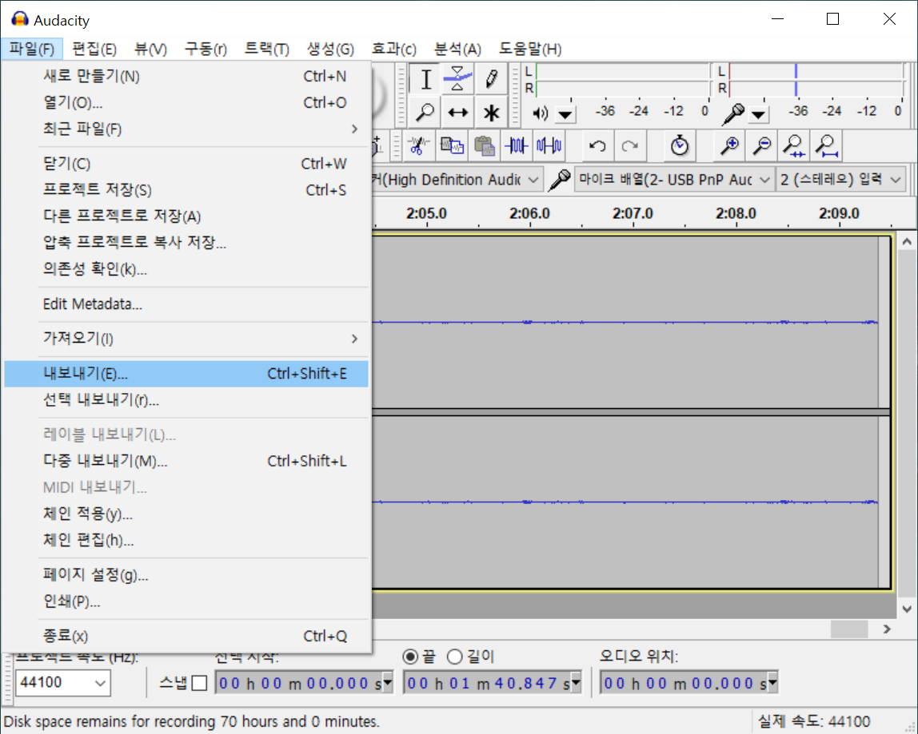
Task: Choose 열기(O)... menu entry
Action: 186,102
